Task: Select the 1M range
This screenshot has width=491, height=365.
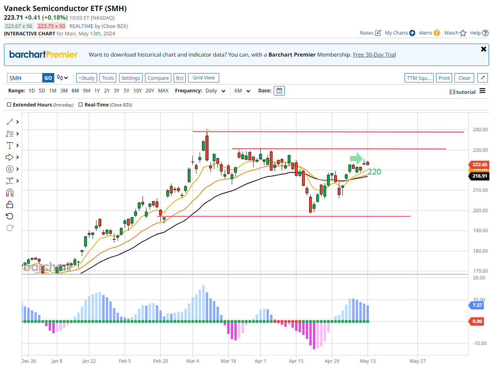Action: (53, 91)
